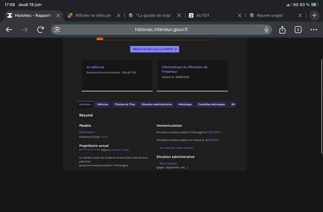Close the HistoVec - Rapport tab
323x212 pixels.
coord(58,15)
